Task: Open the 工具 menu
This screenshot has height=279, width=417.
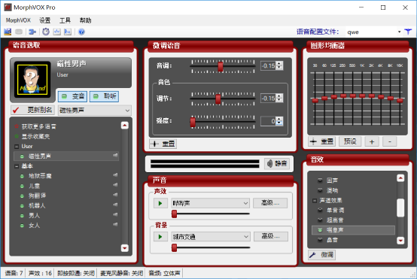Action: (x=65, y=20)
